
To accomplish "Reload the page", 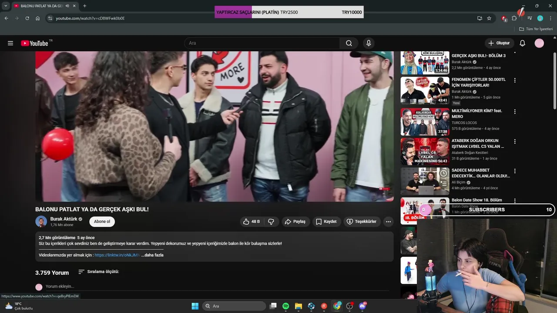I will click(x=27, y=18).
